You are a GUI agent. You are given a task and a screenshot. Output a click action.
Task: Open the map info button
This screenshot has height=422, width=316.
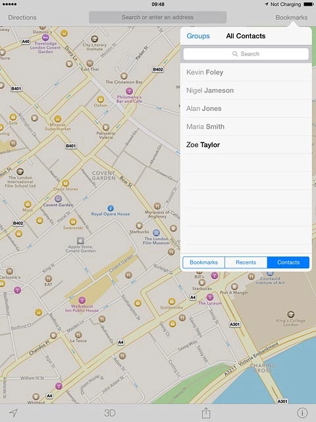302,413
